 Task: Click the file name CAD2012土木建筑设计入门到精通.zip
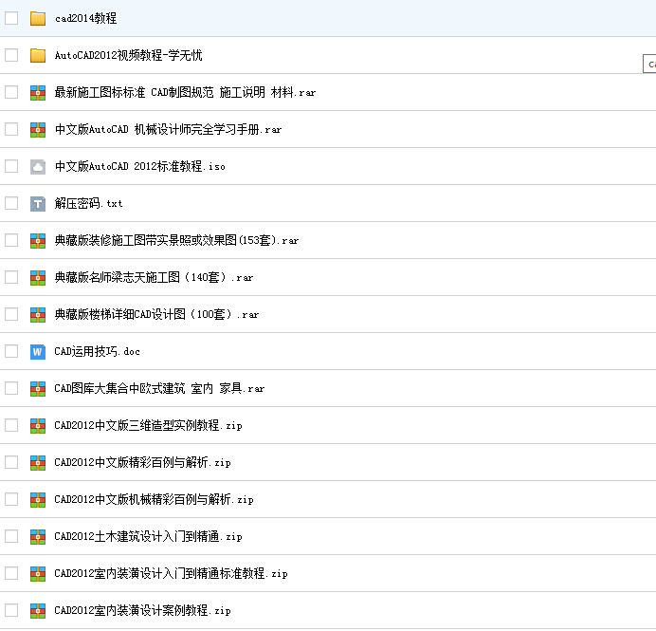pyautogui.click(x=148, y=536)
